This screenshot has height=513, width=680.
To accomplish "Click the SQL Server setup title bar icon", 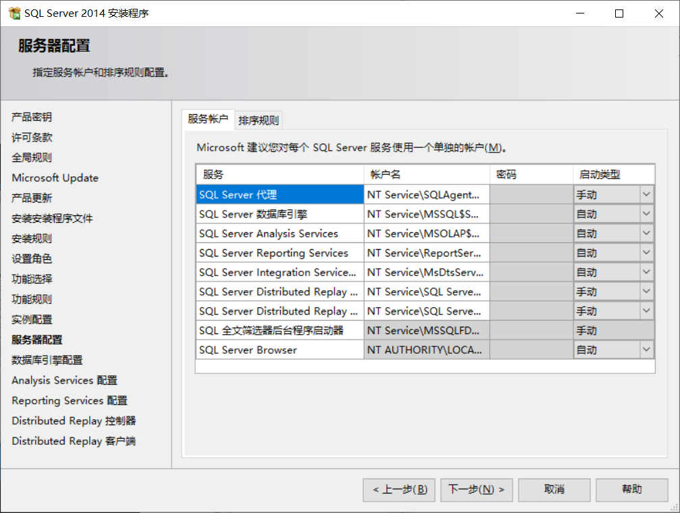I will (14, 13).
